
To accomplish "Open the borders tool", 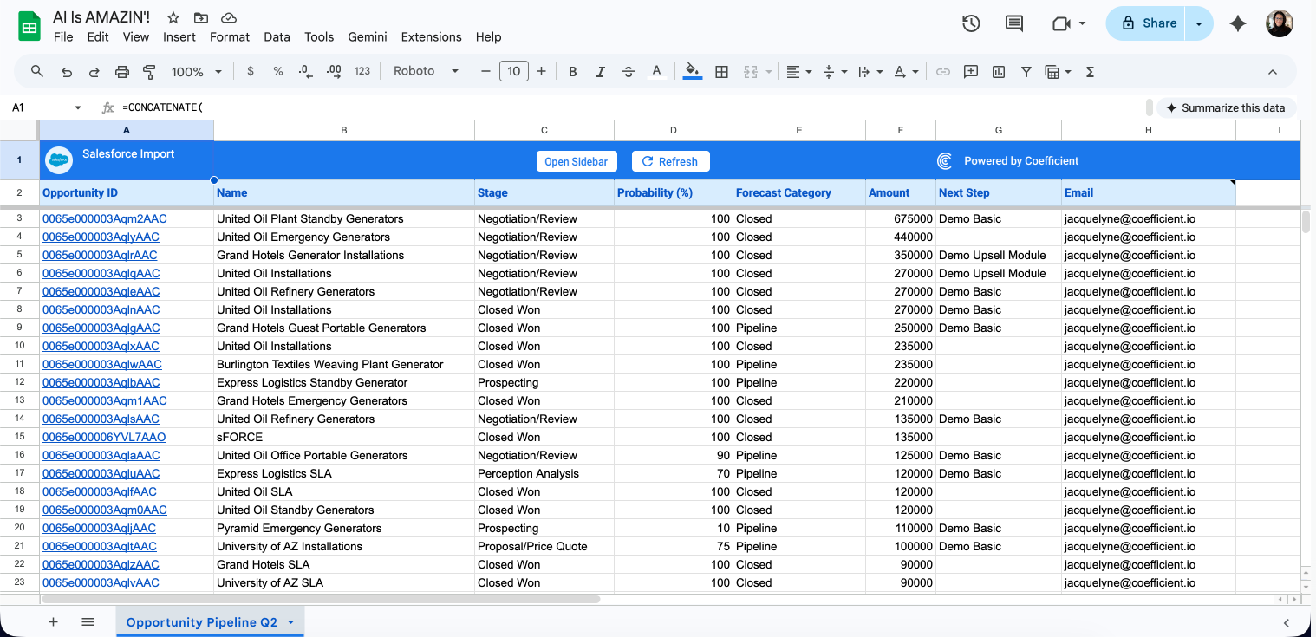I will point(721,71).
